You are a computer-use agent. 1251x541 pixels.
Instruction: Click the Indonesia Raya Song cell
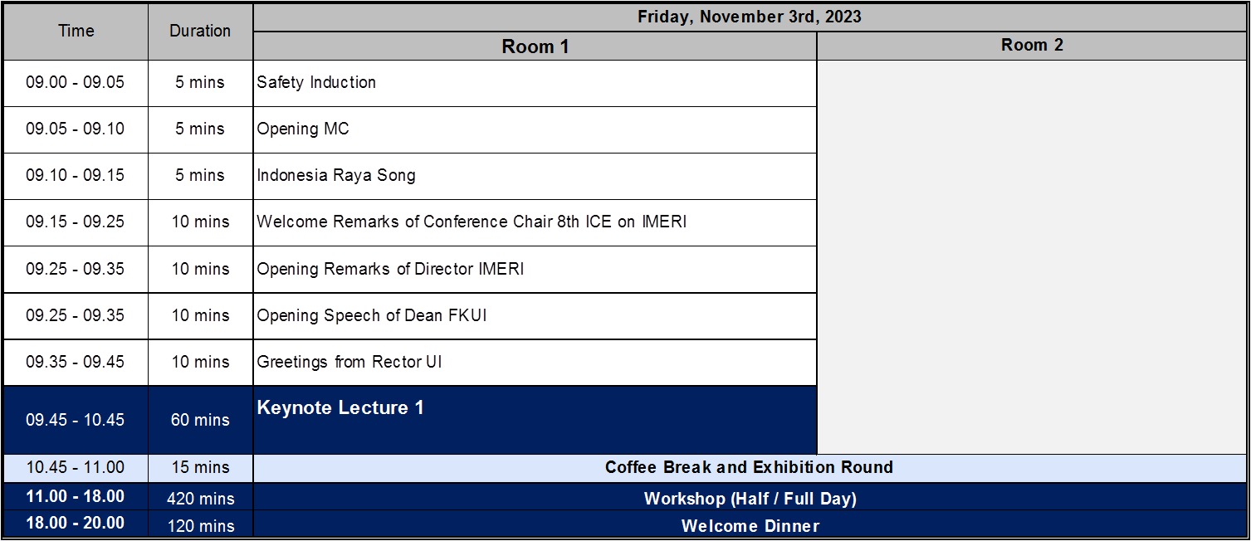click(336, 176)
